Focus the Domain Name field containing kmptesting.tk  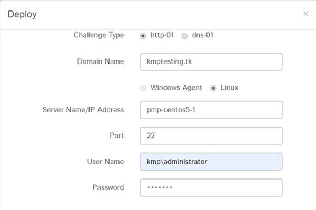(211, 61)
